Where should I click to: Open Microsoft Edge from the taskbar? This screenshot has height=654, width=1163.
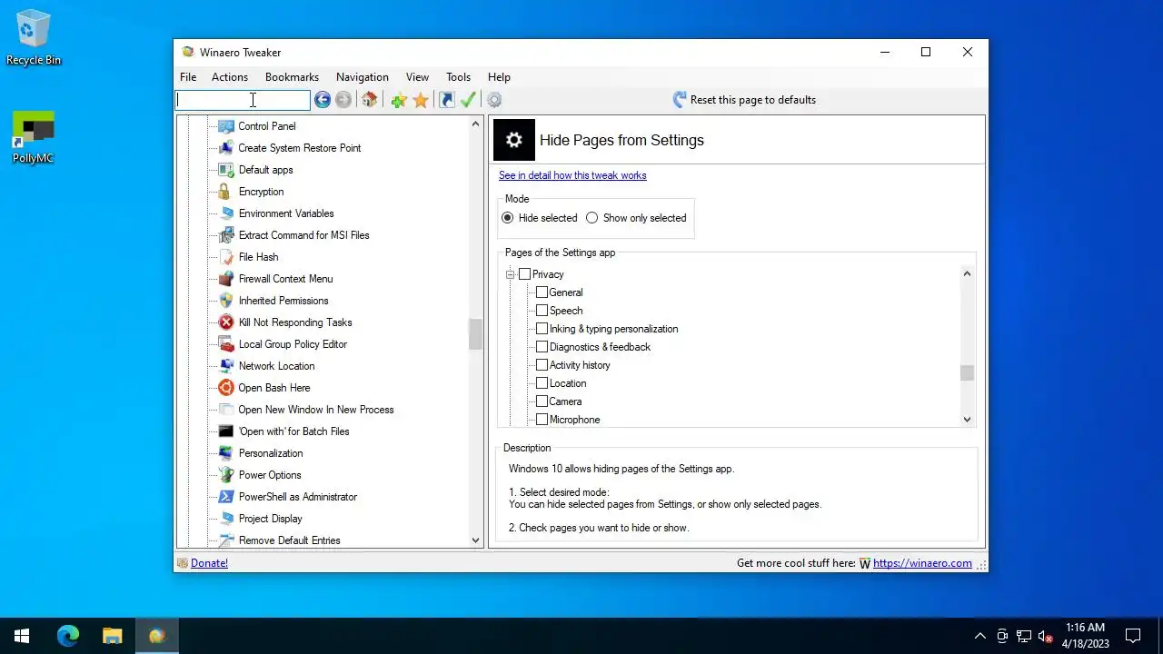click(x=68, y=636)
